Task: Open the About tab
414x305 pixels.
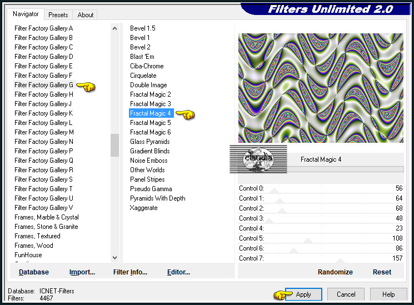Action: point(85,15)
